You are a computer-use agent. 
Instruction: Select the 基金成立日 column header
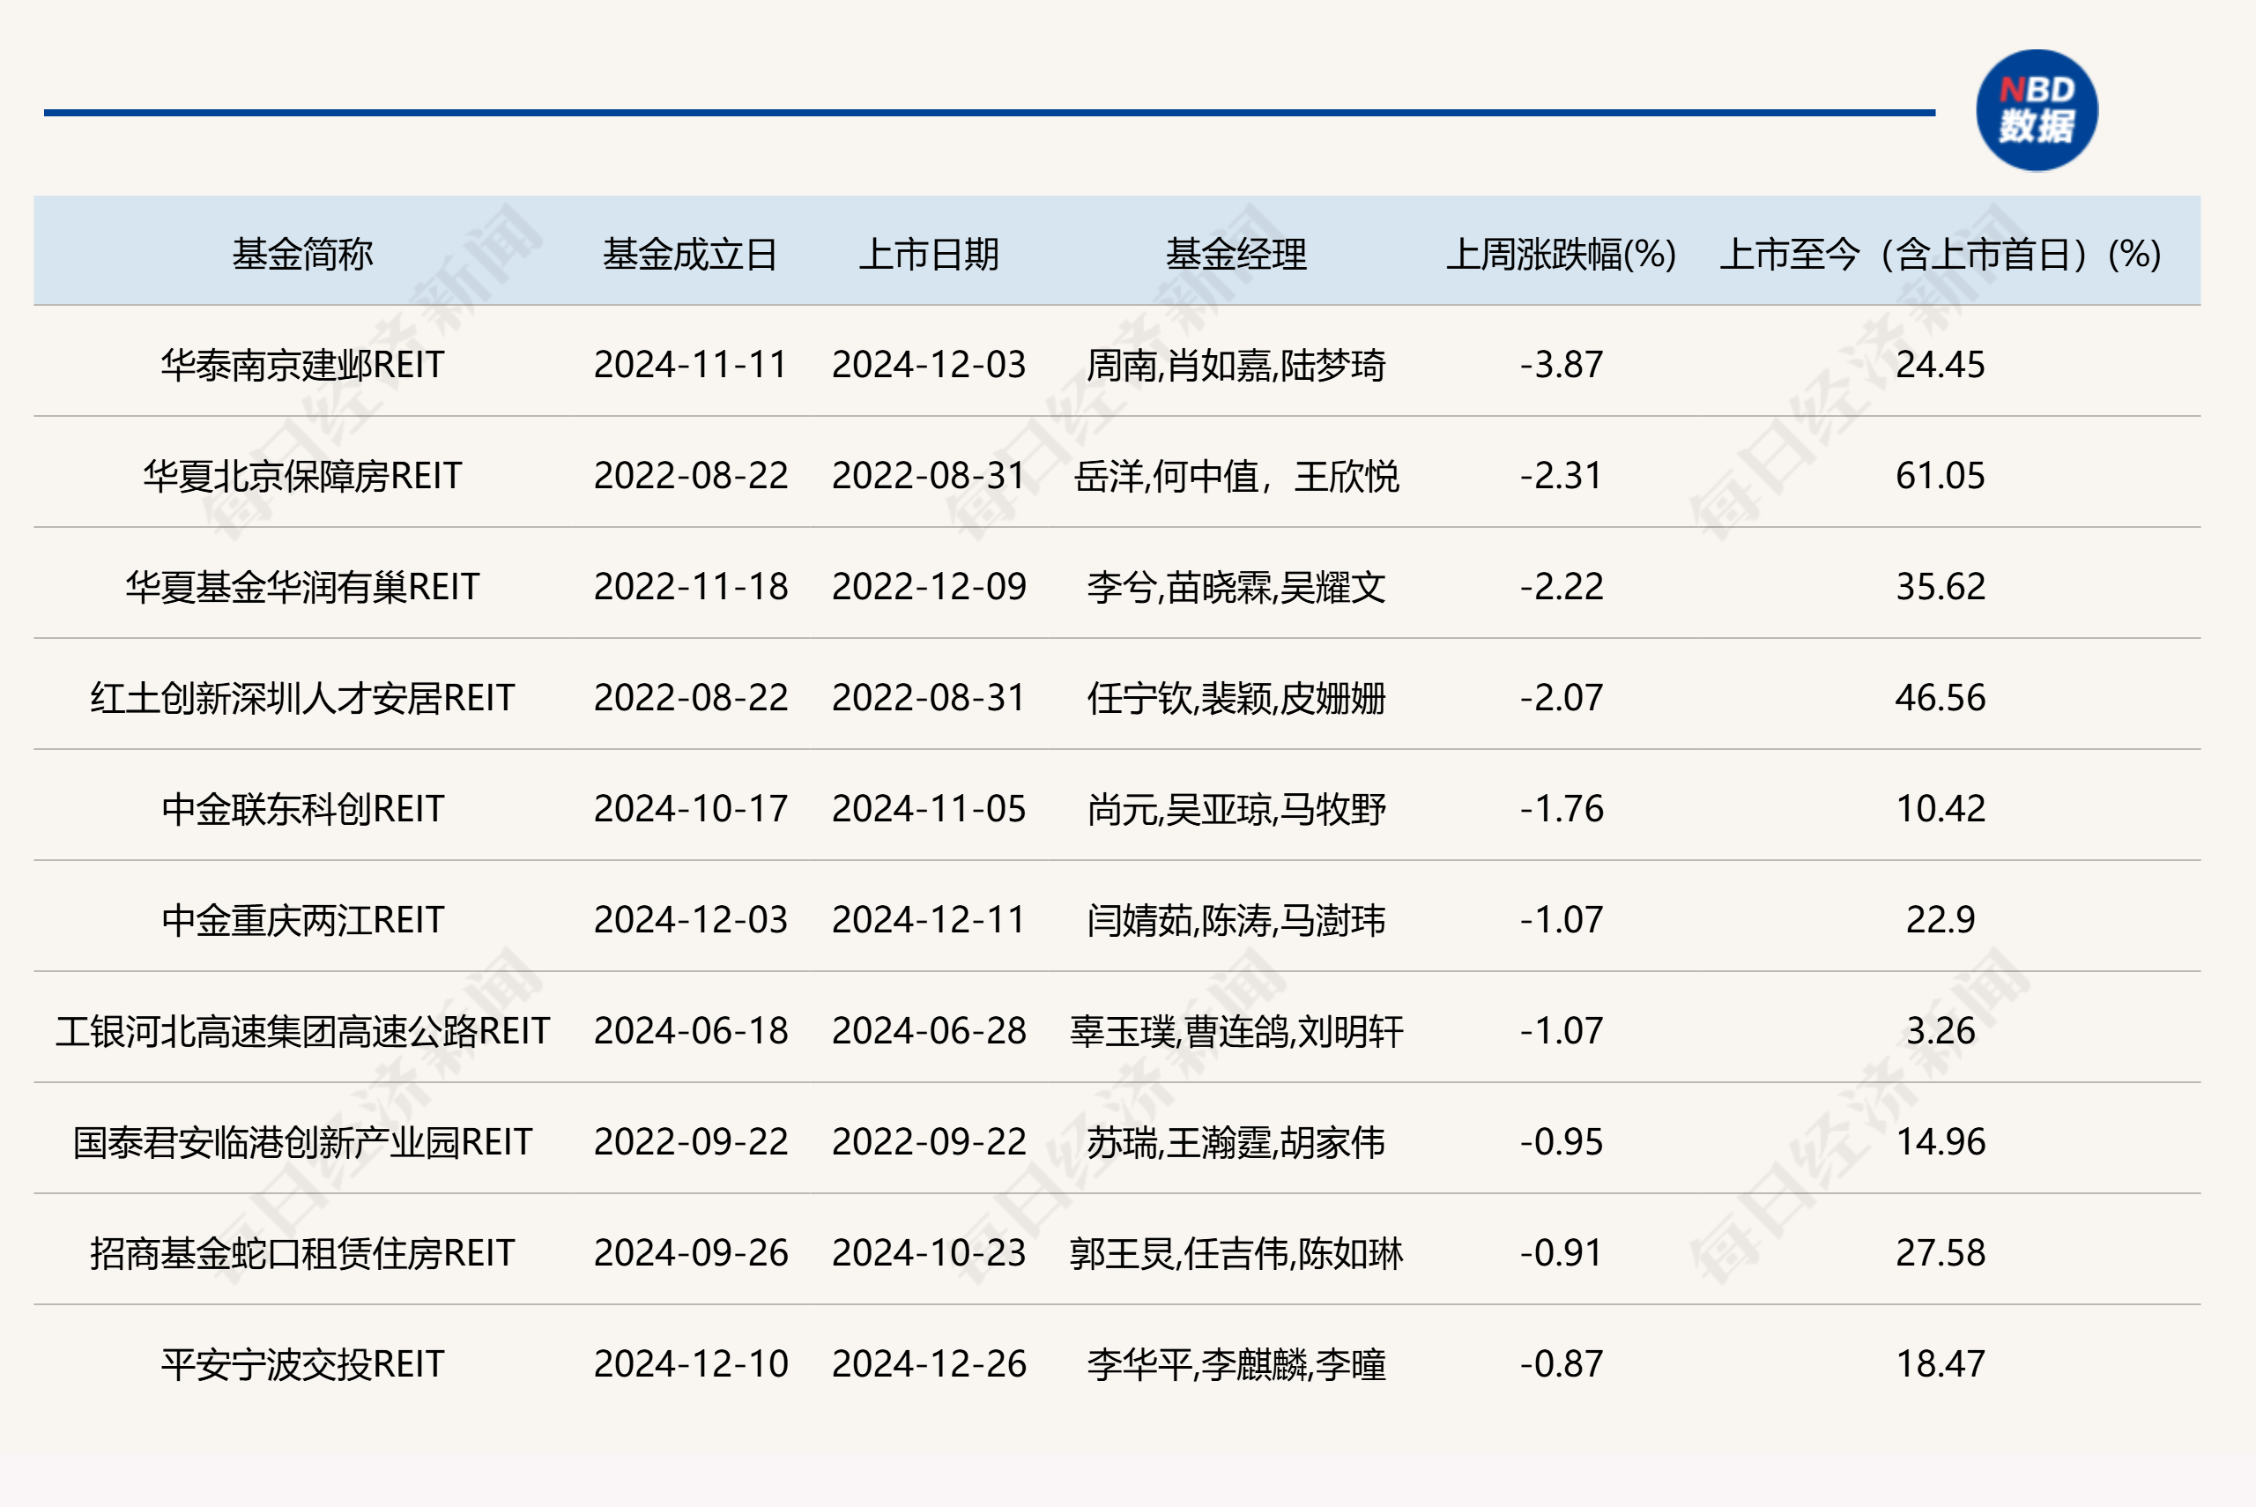click(691, 255)
